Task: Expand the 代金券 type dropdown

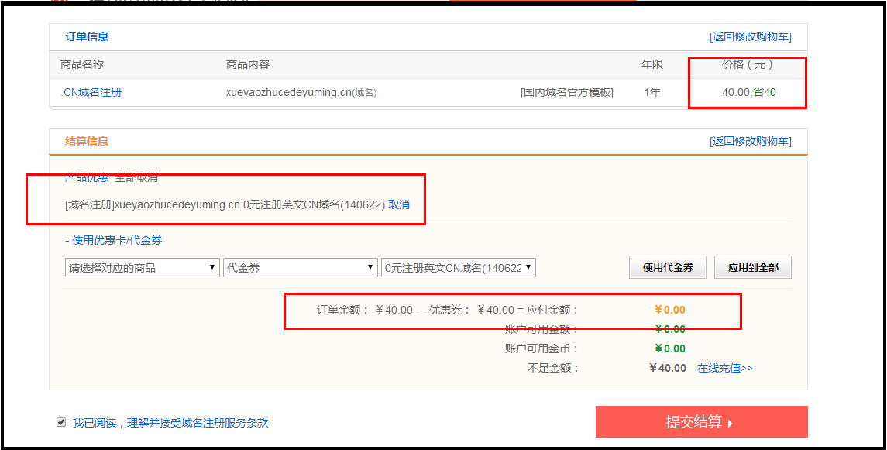Action: [300, 268]
